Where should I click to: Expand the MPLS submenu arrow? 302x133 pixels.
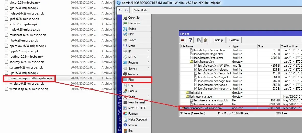click(x=148, y=57)
